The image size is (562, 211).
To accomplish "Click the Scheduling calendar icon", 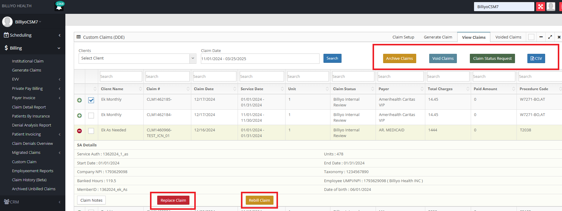I will pos(6,35).
